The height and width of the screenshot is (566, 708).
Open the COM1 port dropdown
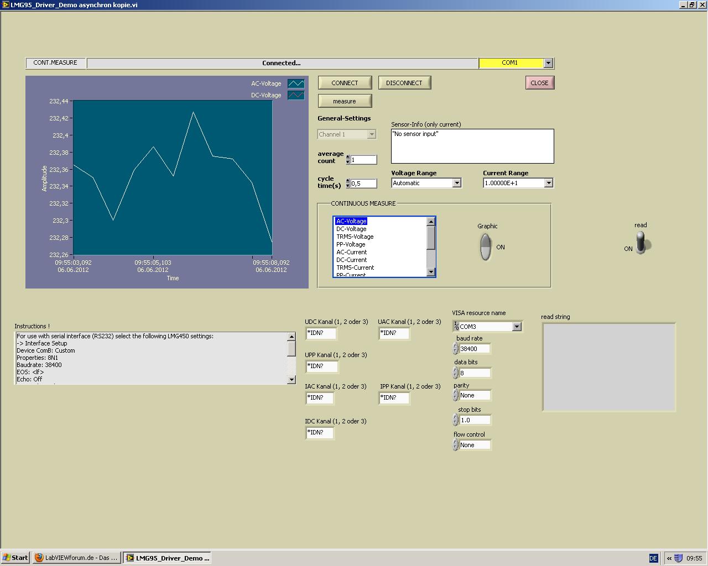548,63
